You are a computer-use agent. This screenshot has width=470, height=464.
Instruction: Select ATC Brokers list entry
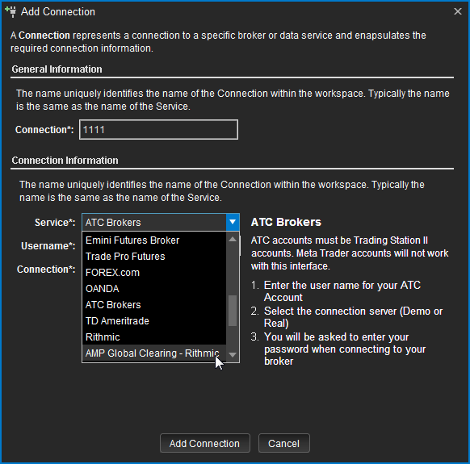pos(154,305)
